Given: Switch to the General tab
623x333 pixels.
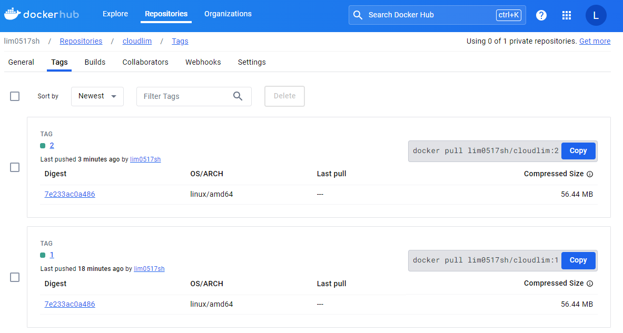Looking at the screenshot, I should click(21, 62).
